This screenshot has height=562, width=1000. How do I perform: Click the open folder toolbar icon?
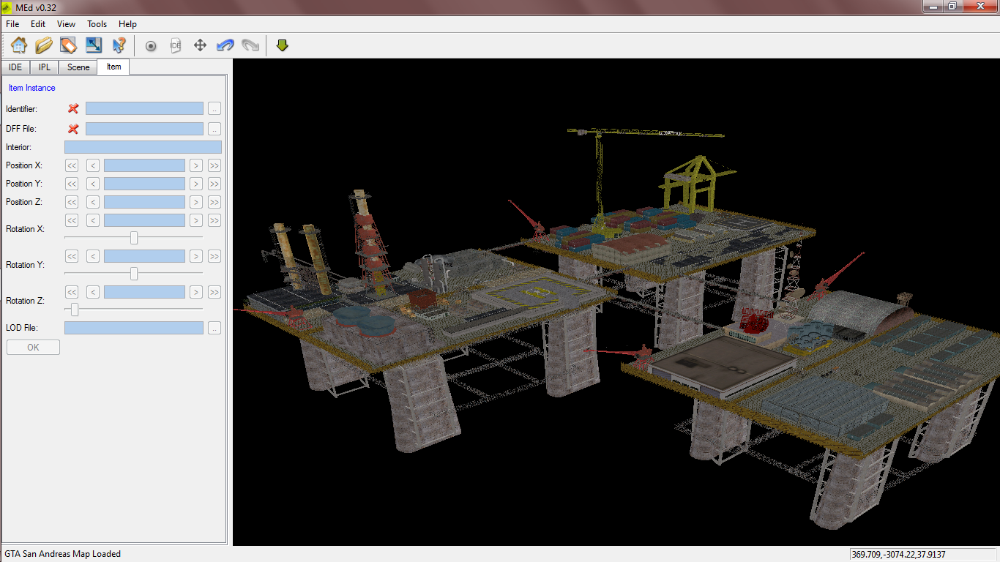click(44, 45)
